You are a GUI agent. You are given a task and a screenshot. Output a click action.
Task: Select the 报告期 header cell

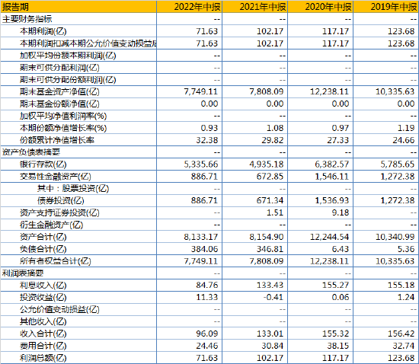point(78,7)
